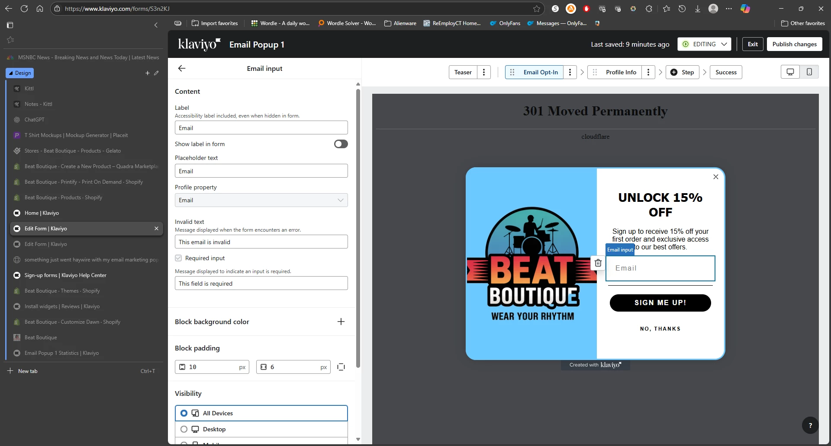Viewport: 831px width, 446px height.
Task: Click the vertical padding value field
Action: [x=212, y=367]
